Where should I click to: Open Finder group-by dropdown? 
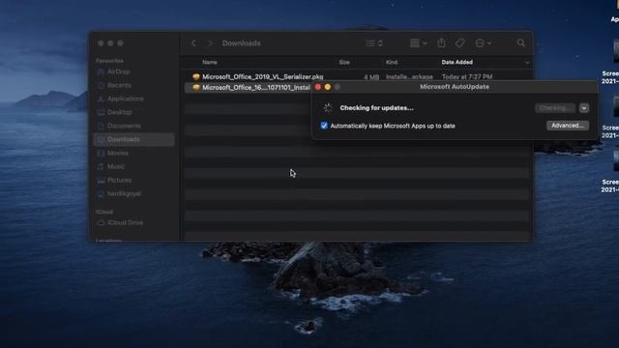point(418,43)
